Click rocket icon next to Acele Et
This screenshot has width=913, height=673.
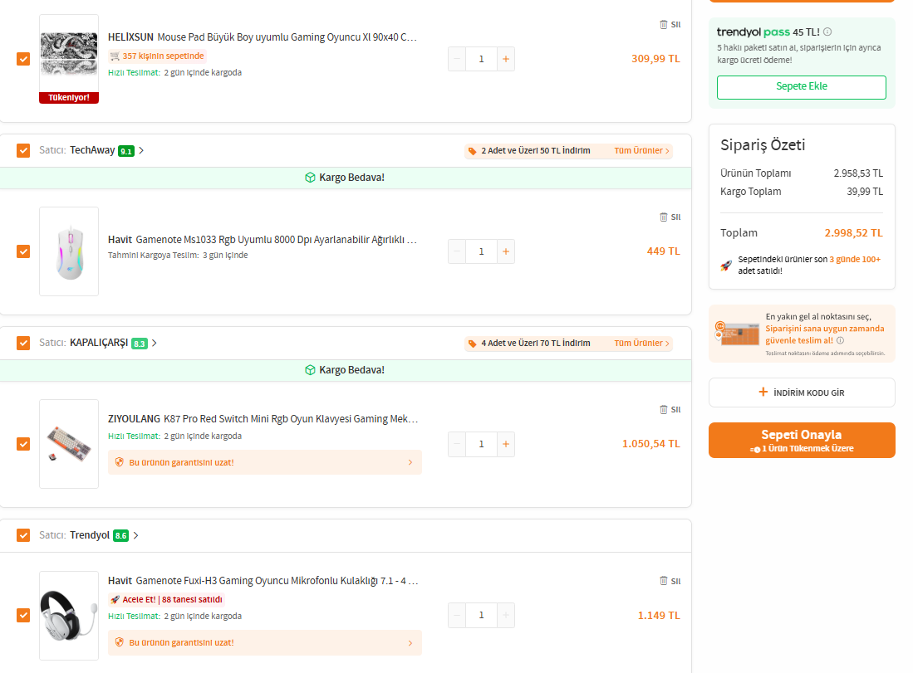pyautogui.click(x=115, y=600)
